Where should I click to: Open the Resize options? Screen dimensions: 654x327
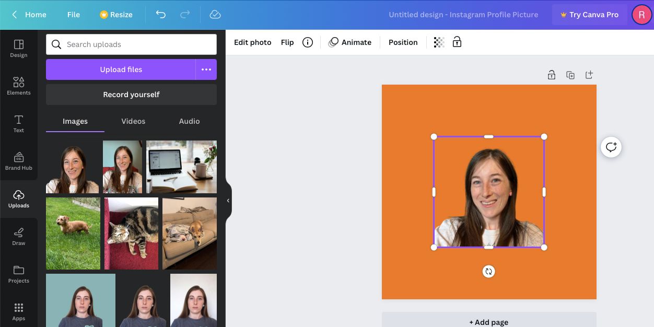tap(116, 15)
